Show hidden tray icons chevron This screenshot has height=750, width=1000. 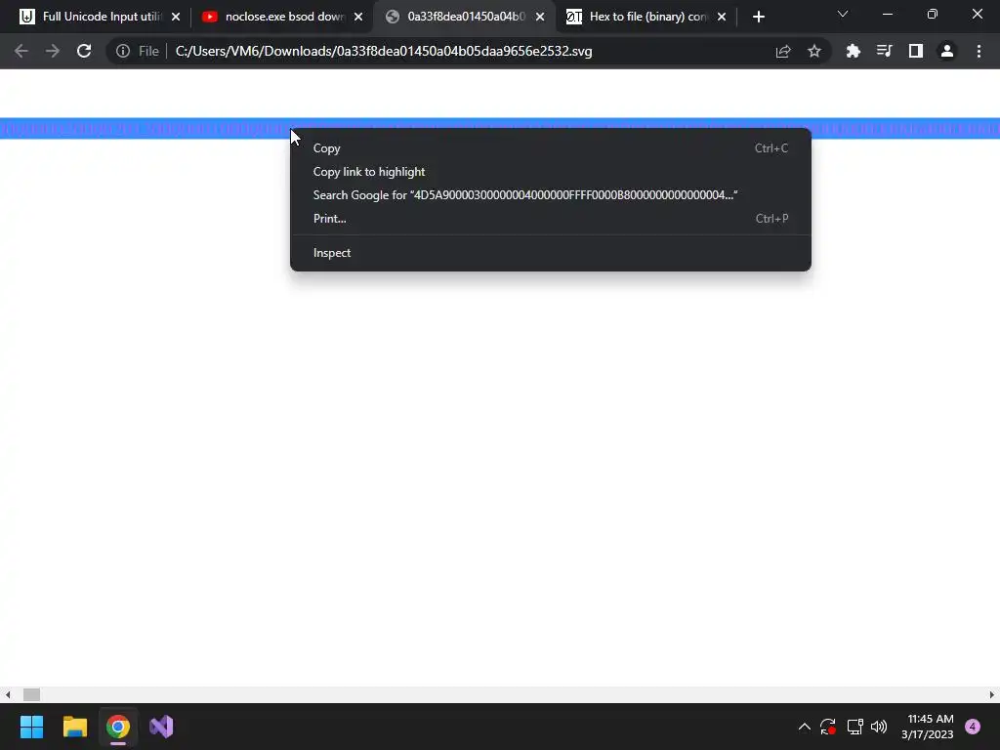(805, 727)
